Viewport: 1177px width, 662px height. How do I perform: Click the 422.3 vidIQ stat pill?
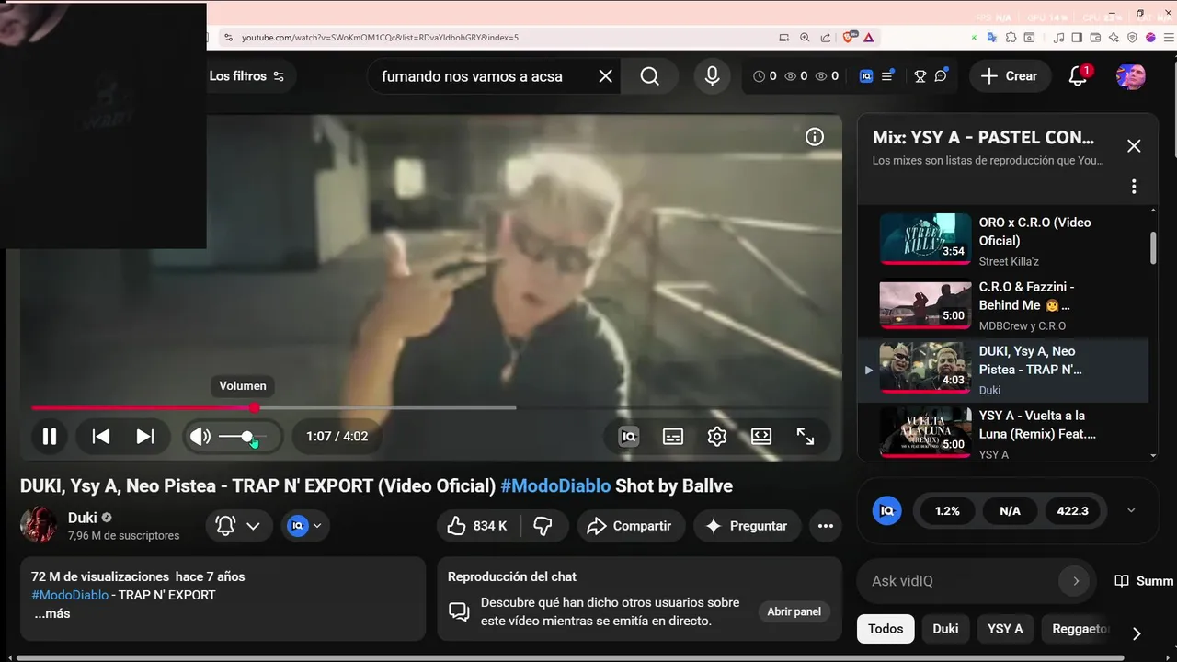coord(1073,510)
